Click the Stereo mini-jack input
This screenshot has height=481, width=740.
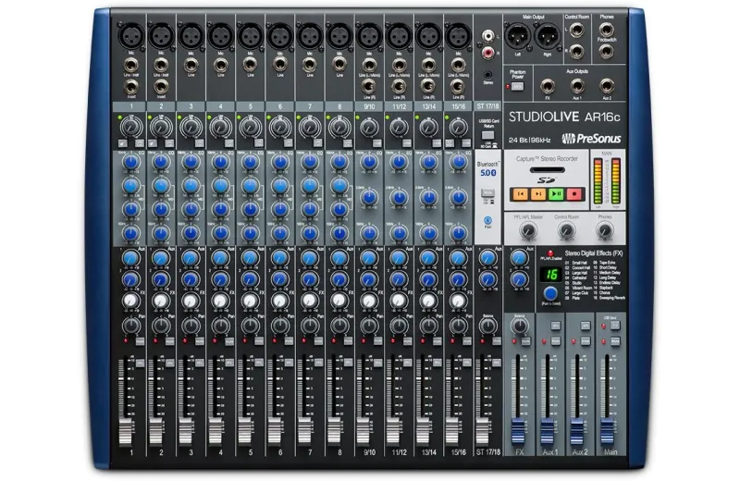pyautogui.click(x=488, y=75)
